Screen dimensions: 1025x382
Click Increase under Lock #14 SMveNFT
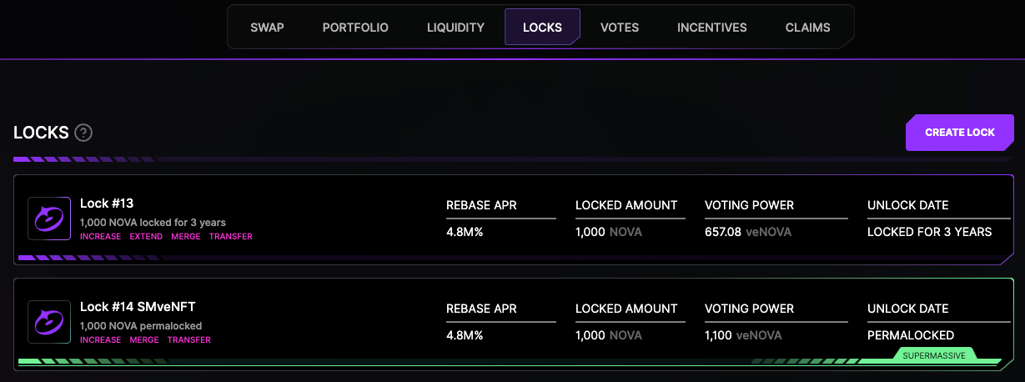(100, 340)
